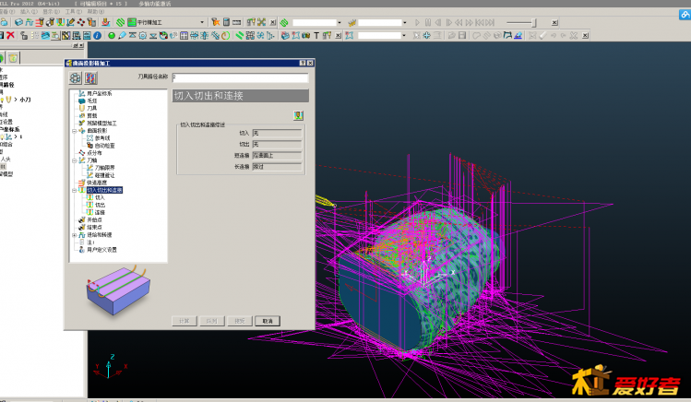This screenshot has width=691, height=402.
Task: Click the striped copy-toolpath icon in dialog
Action: click(x=90, y=78)
